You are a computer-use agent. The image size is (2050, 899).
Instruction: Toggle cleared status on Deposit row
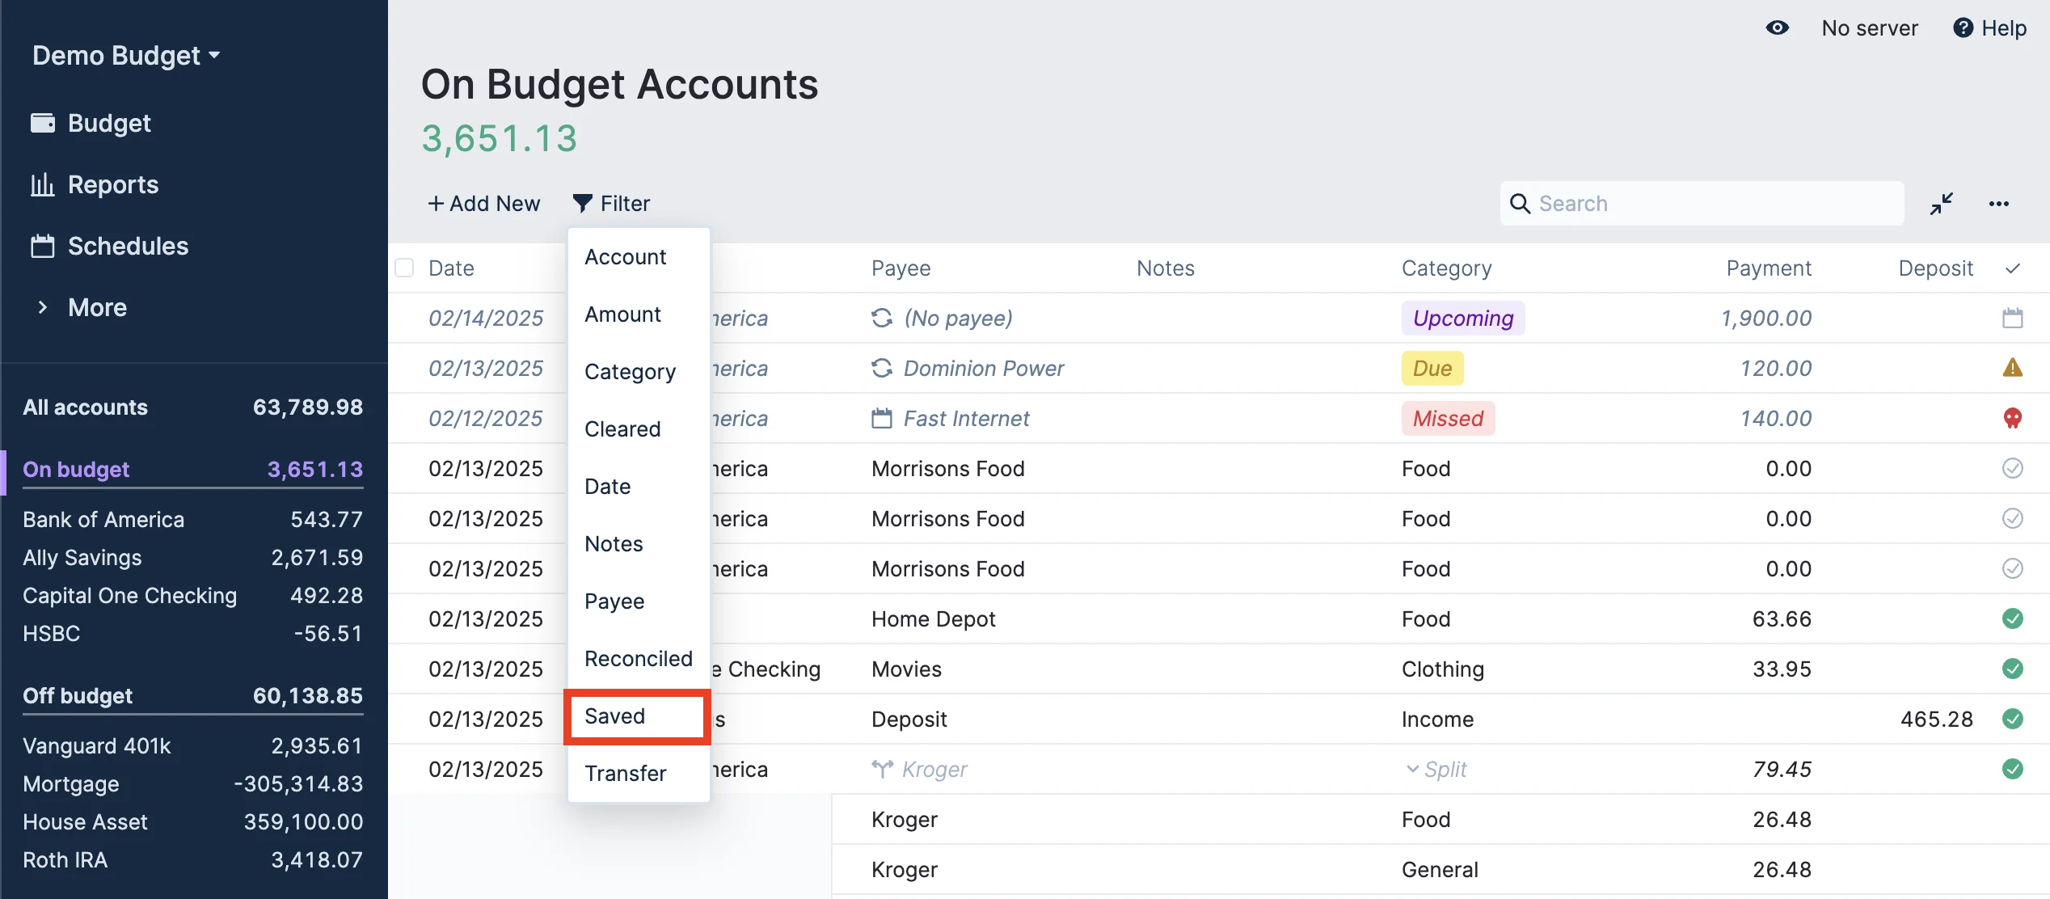coord(2012,719)
